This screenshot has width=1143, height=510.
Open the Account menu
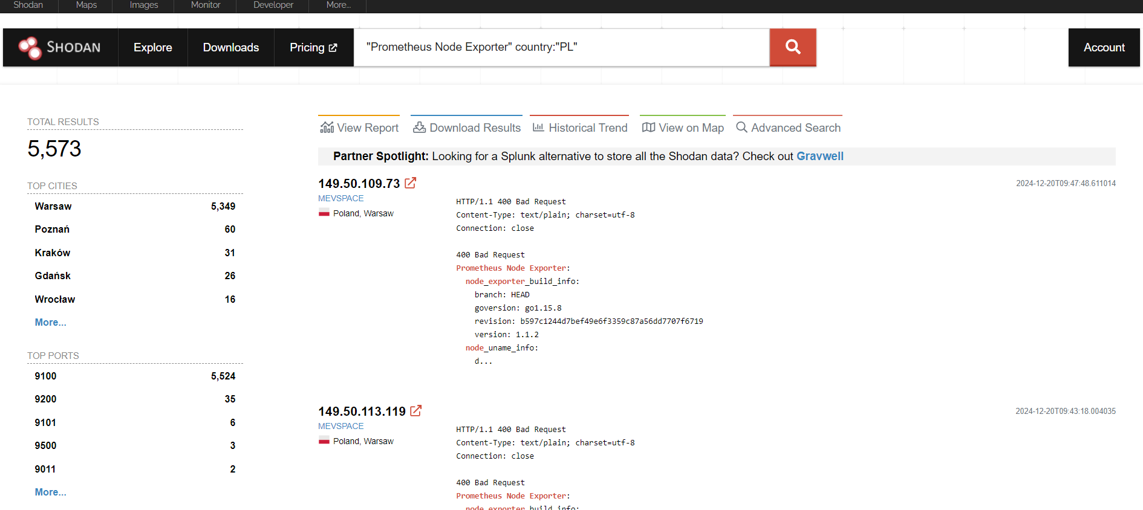pyautogui.click(x=1104, y=47)
